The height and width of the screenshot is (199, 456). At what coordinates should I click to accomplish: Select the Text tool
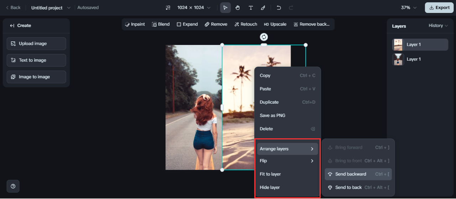pyautogui.click(x=251, y=7)
